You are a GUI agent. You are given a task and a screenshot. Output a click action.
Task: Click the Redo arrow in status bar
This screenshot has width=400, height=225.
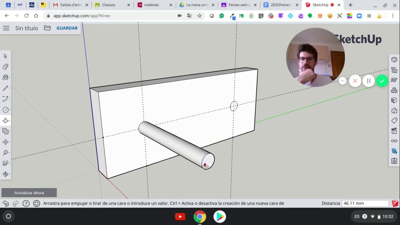point(16,203)
